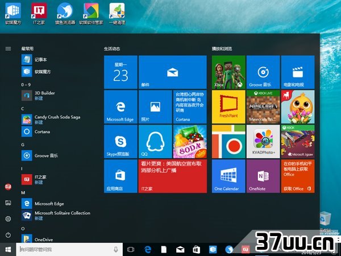Open the Microsoft Jigsaw tile
Viewport: 341px width, 256px height.
298,142
